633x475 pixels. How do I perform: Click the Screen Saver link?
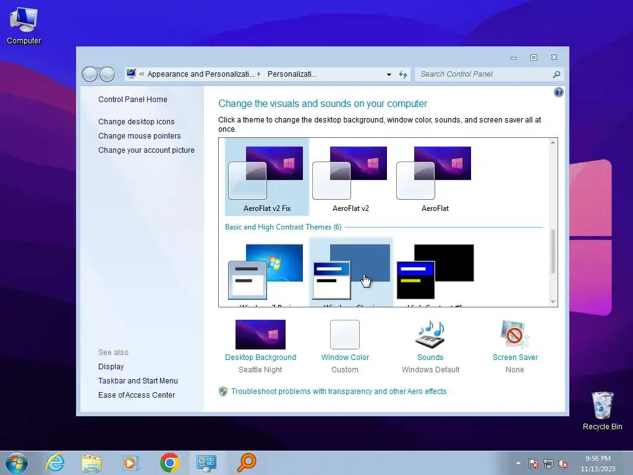coord(515,357)
